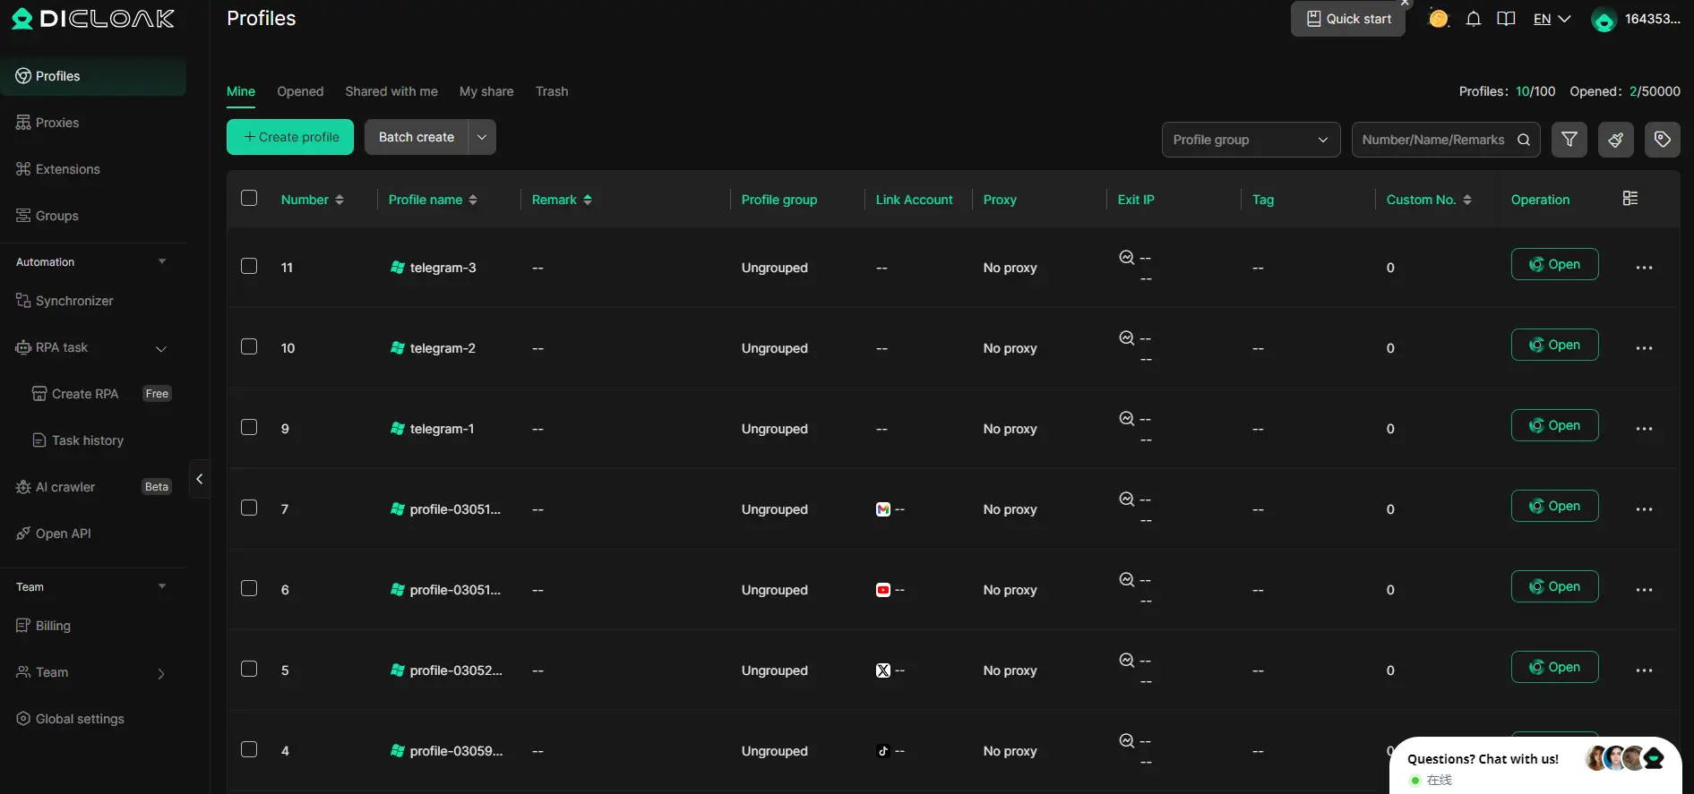Open the Profile group dropdown
The height and width of the screenshot is (794, 1694).
pyautogui.click(x=1250, y=140)
